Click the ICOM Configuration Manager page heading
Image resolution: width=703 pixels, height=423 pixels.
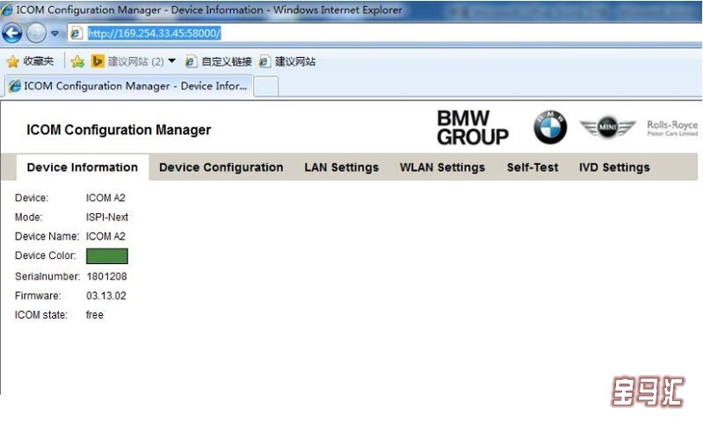[x=119, y=130]
